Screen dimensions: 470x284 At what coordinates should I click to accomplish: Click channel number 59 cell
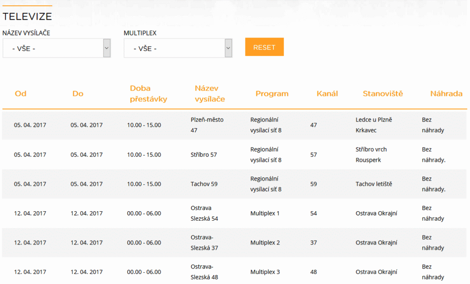[x=313, y=184]
